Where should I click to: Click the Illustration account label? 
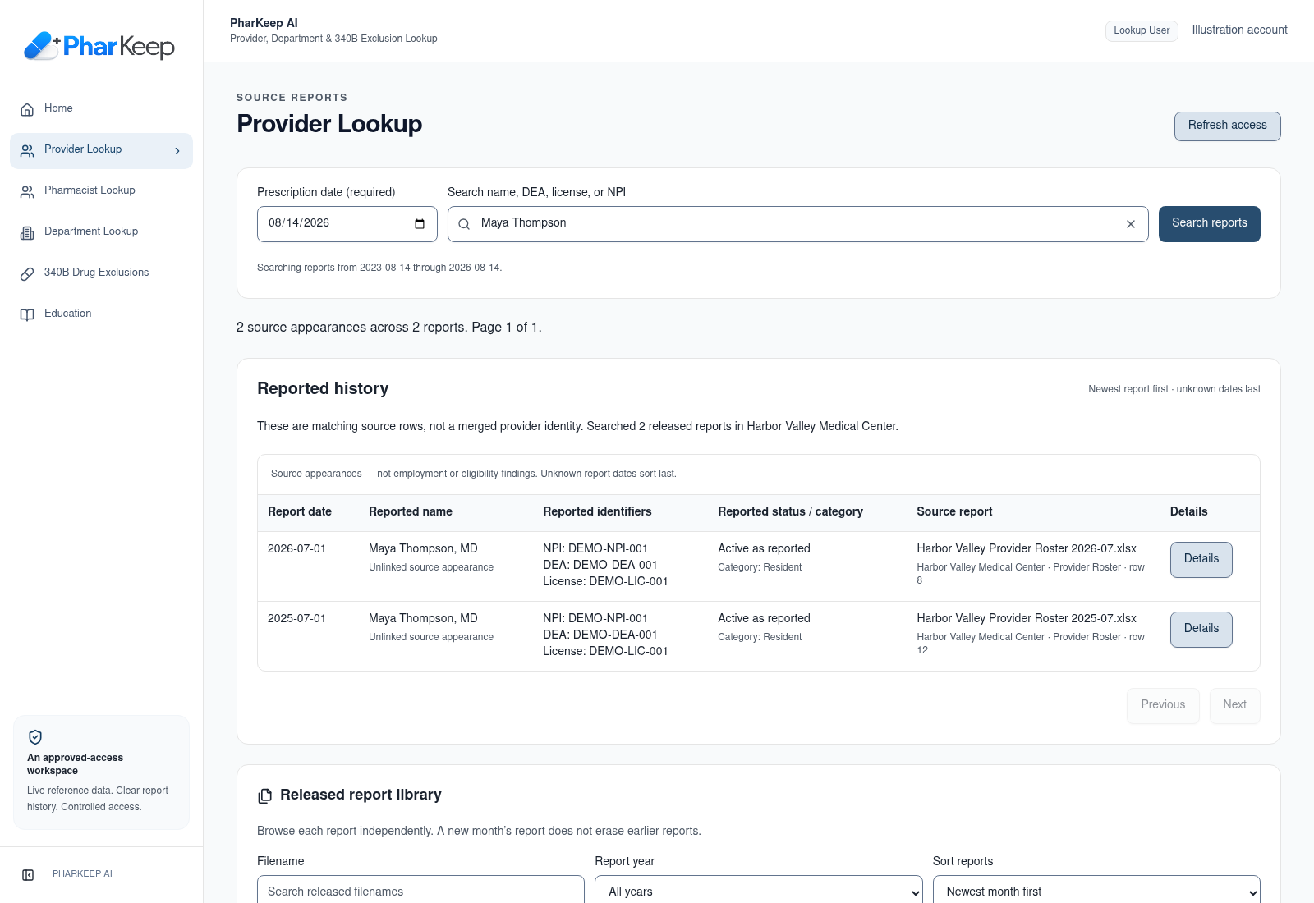point(1239,30)
